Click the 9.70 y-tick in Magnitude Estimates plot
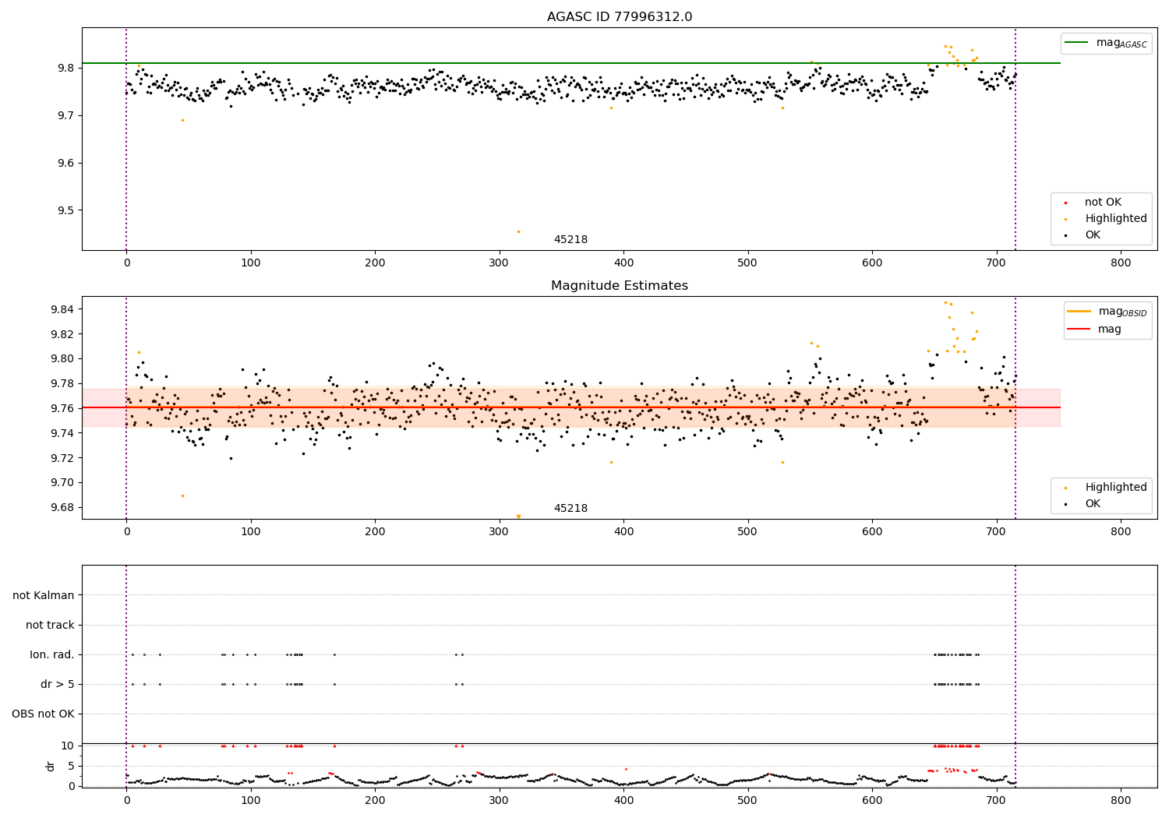 (63, 483)
